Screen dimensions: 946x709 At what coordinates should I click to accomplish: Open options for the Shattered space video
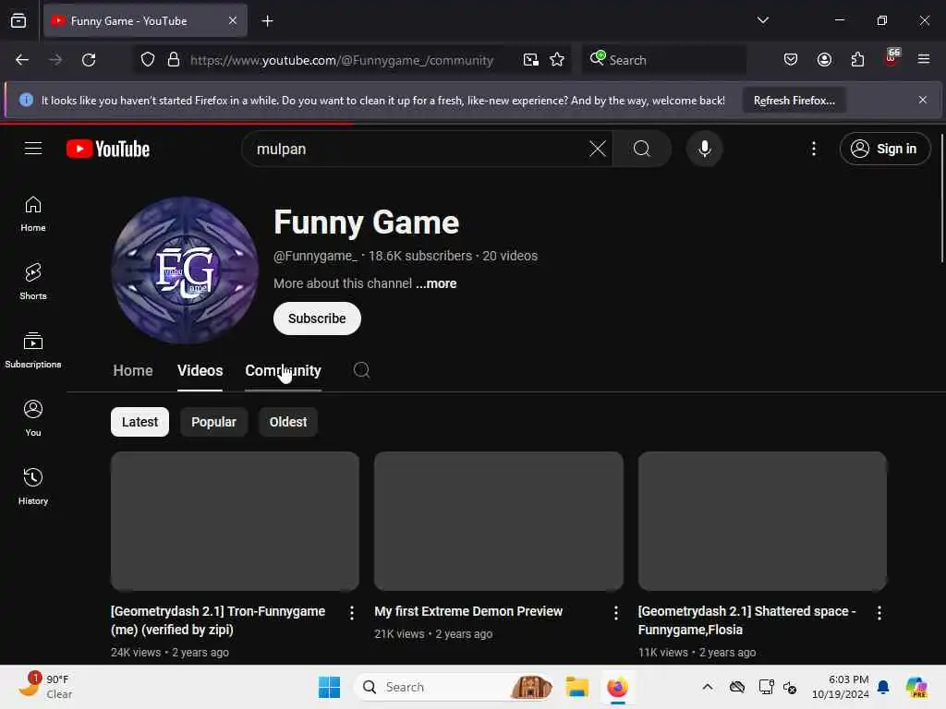[x=879, y=613]
